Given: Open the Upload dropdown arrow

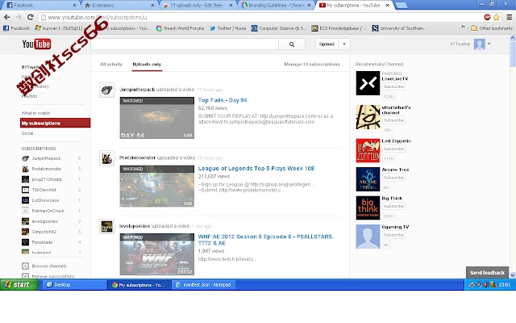Looking at the screenshot, I should (x=344, y=44).
